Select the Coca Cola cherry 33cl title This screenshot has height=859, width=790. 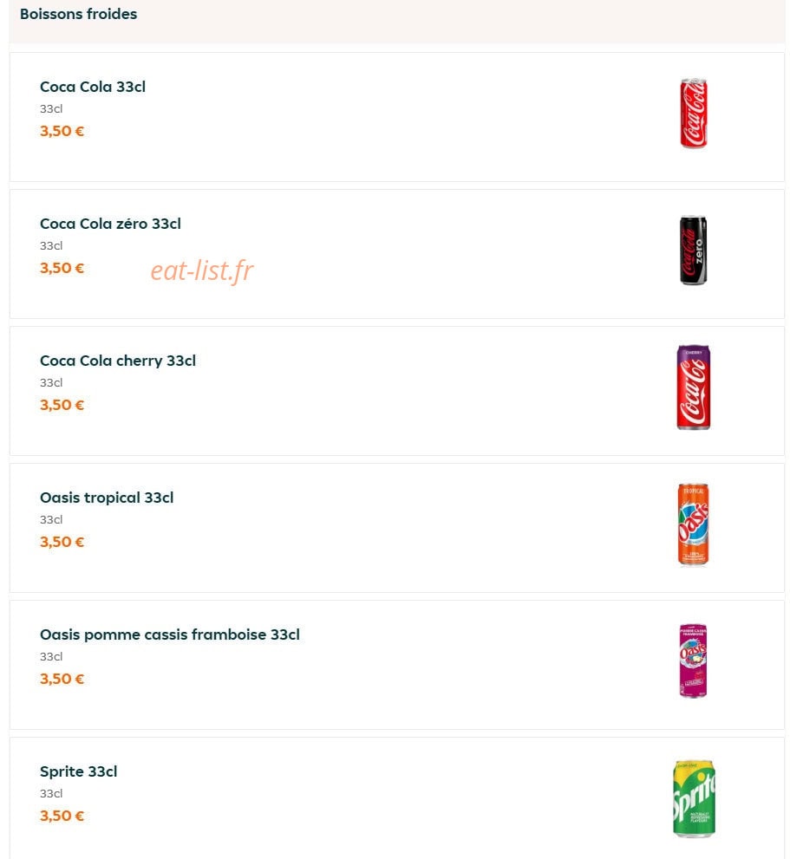[x=118, y=361]
